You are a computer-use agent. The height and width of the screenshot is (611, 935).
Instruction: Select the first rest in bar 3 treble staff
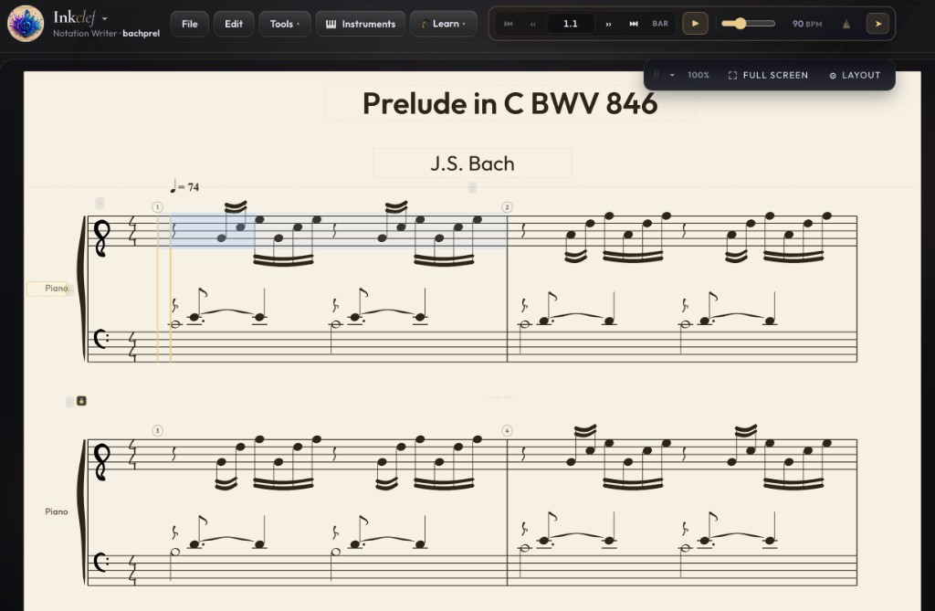[x=173, y=454]
